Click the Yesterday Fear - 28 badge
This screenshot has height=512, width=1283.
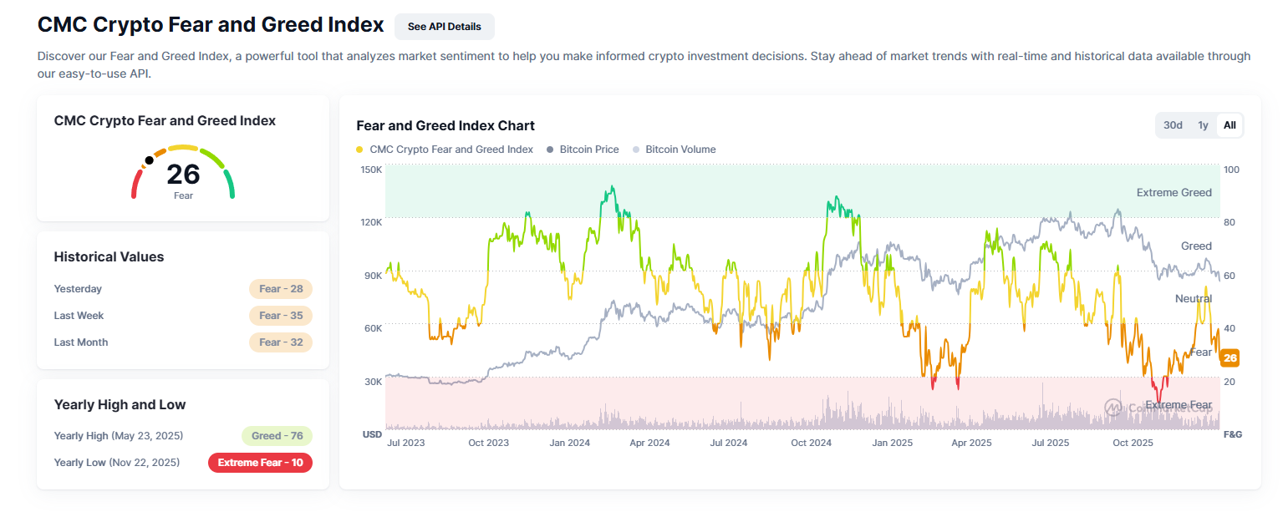point(280,289)
